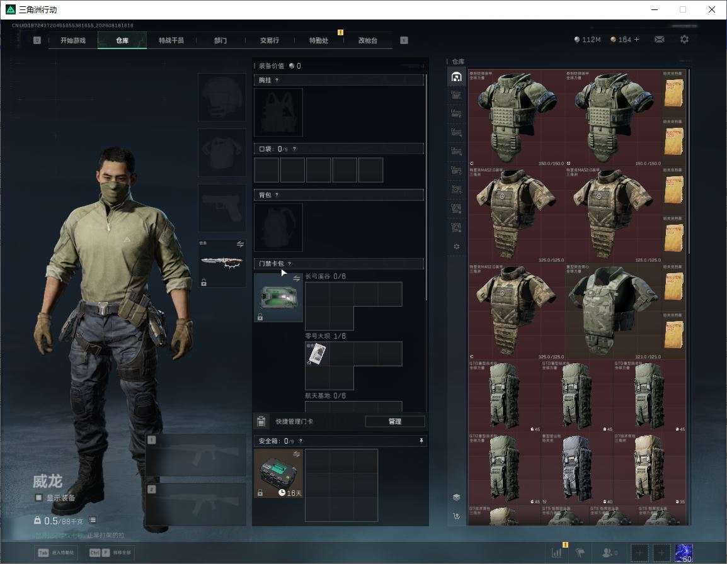The image size is (727, 564).
Task: Show help for 门禁卡包 section
Action: click(x=290, y=264)
